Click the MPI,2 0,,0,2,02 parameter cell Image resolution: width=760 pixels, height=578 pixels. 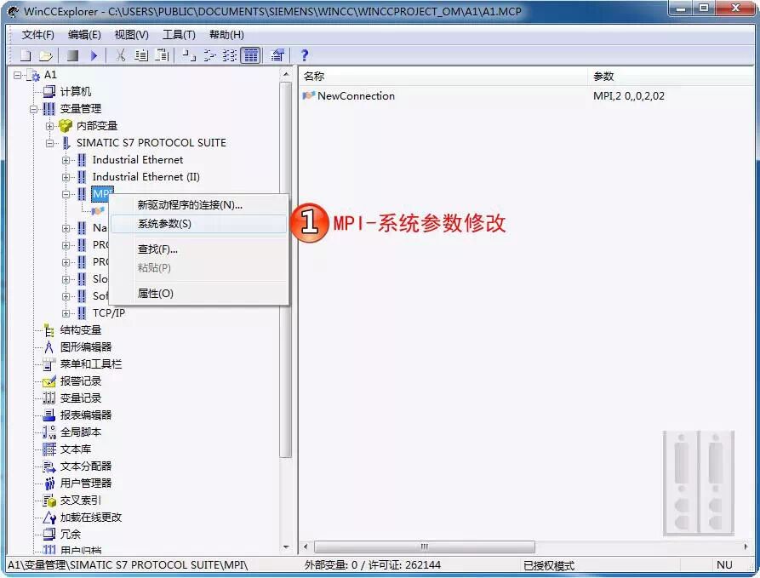pyautogui.click(x=629, y=96)
